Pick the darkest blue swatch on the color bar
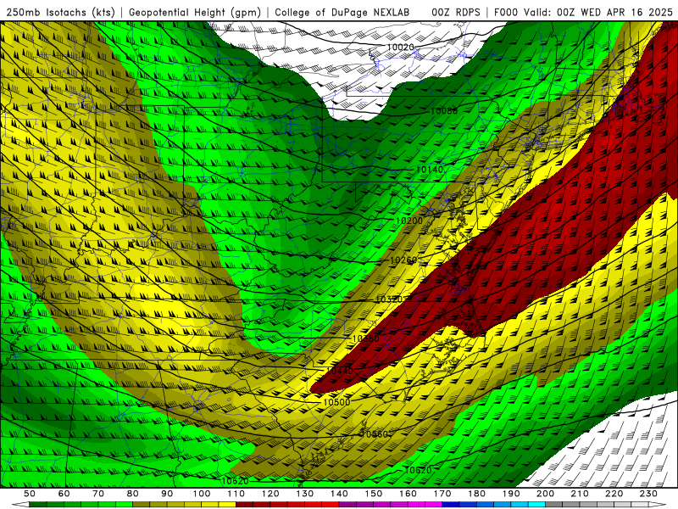The image size is (678, 509). (451, 504)
